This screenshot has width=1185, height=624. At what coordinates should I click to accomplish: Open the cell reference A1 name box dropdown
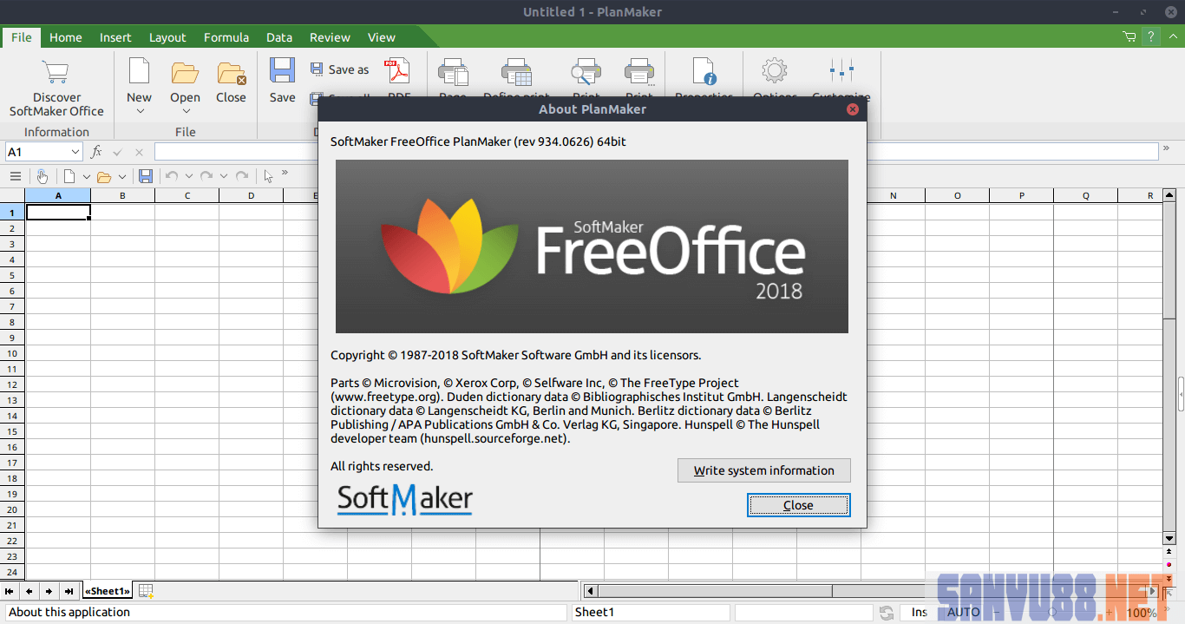pos(75,152)
